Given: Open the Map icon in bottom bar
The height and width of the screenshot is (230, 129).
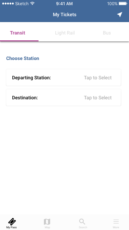Looking at the screenshot, I should point(47,222).
